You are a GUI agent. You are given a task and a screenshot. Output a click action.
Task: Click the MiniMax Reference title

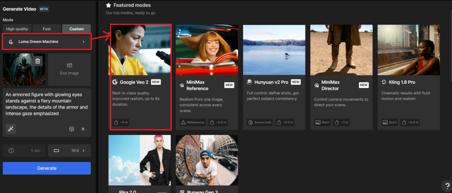click(197, 85)
